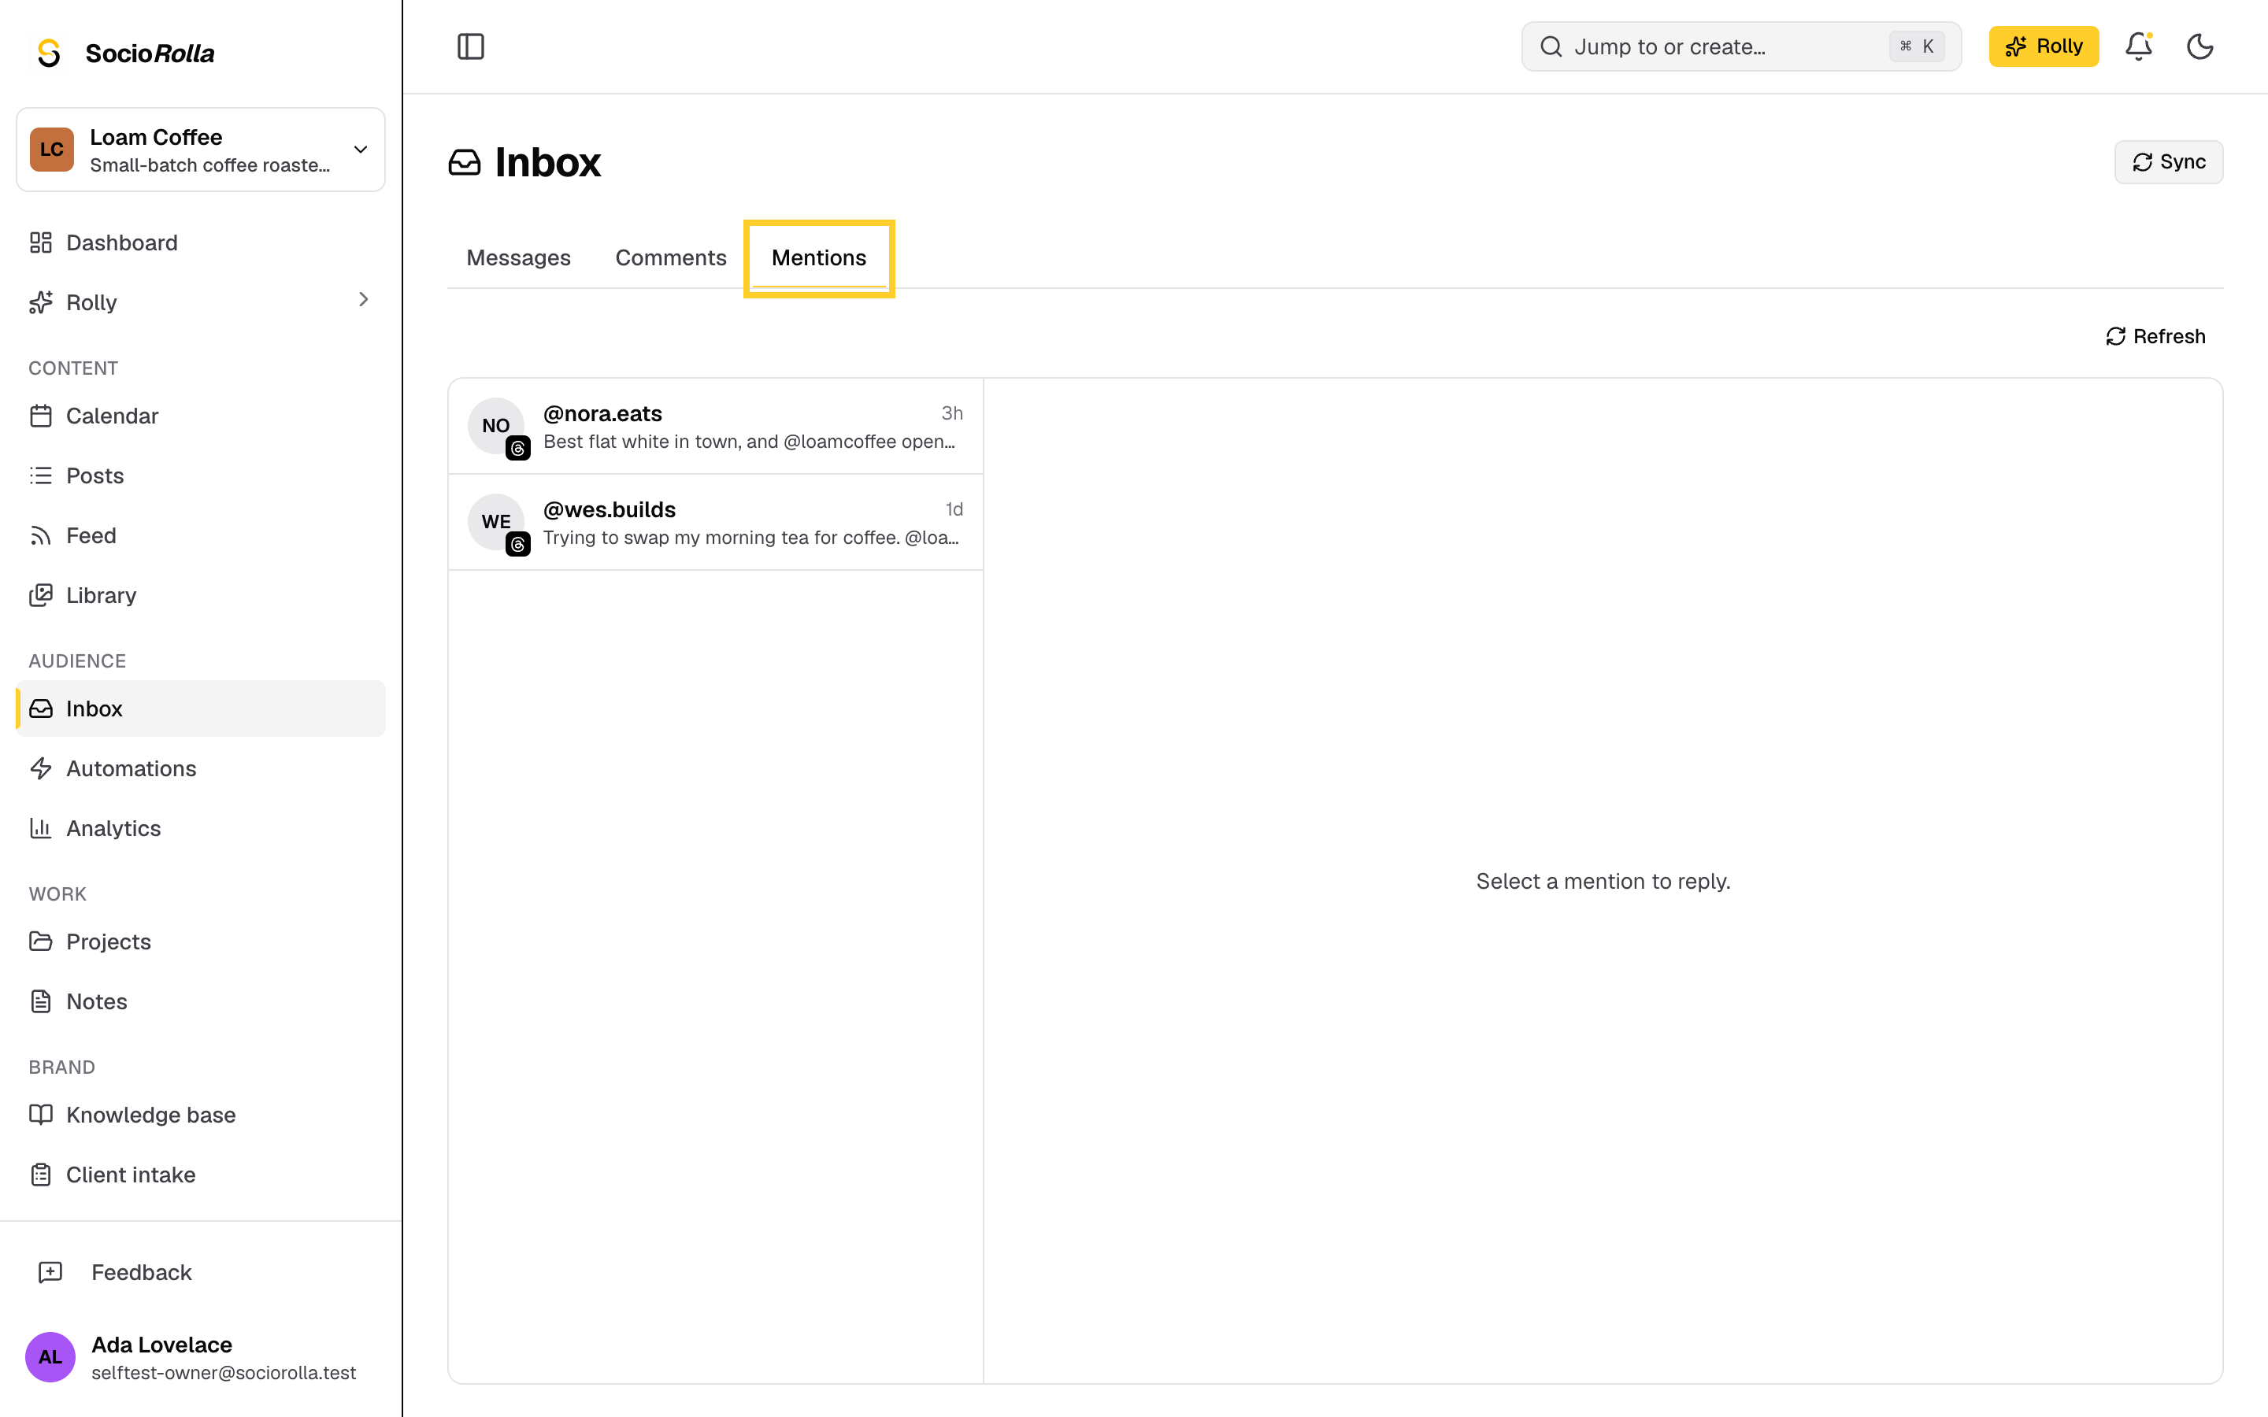2268x1417 pixels.
Task: Open the Library page
Action: click(201, 595)
